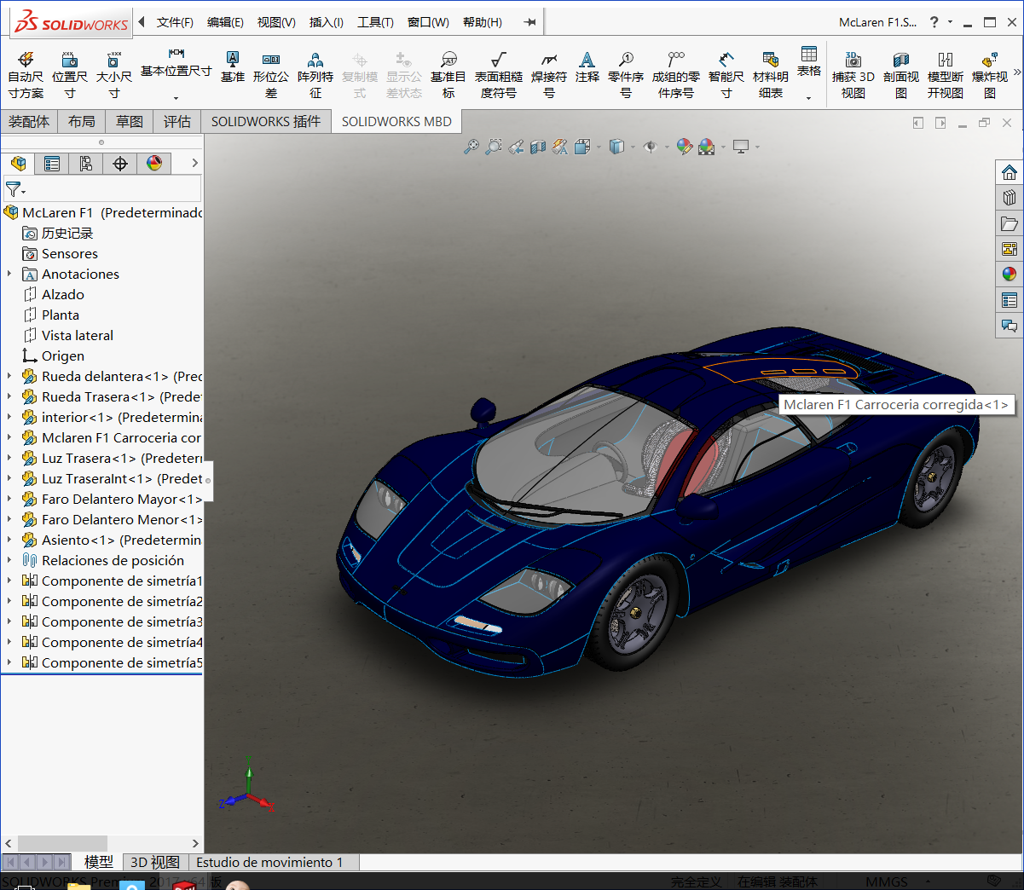
Task: Click the feature tree horizontal scrollbar
Action: [62, 843]
